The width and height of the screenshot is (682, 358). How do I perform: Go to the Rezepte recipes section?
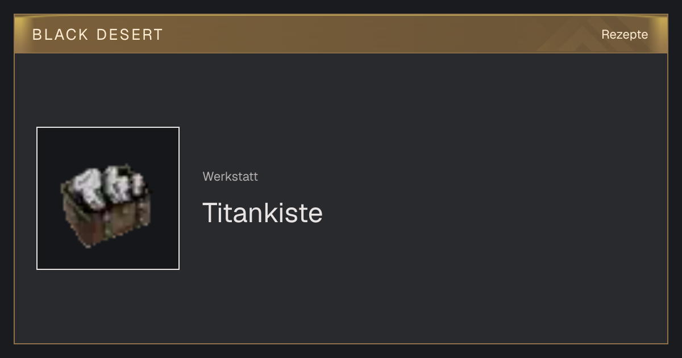(625, 34)
